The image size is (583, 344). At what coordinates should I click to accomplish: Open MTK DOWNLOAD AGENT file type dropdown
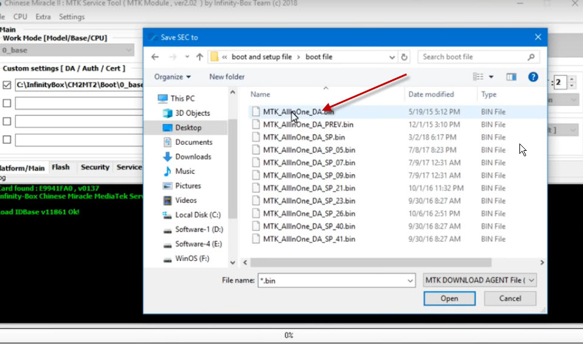(479, 280)
